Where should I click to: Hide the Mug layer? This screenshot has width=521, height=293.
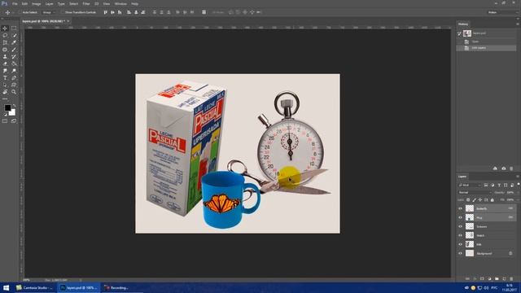tap(460, 217)
